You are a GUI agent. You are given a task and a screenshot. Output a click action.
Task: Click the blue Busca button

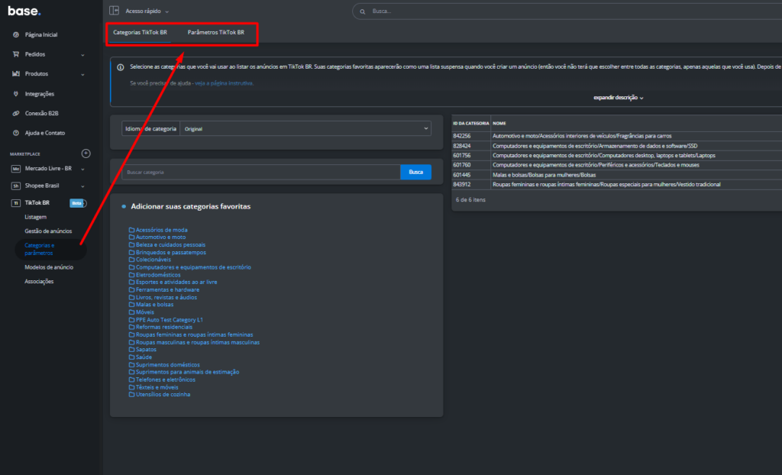416,172
